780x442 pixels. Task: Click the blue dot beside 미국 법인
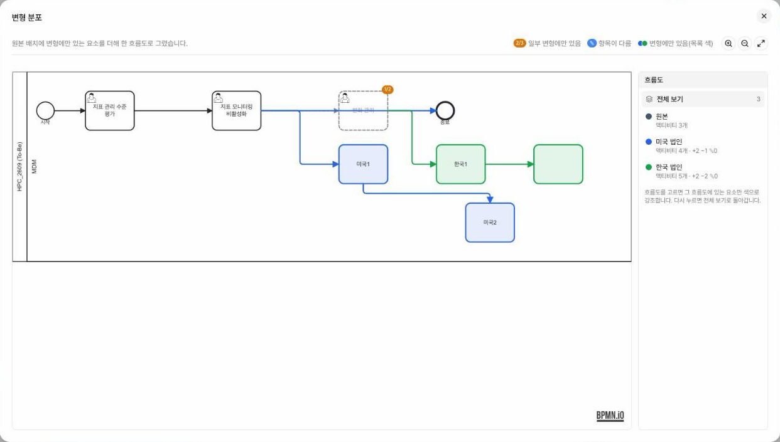point(649,142)
